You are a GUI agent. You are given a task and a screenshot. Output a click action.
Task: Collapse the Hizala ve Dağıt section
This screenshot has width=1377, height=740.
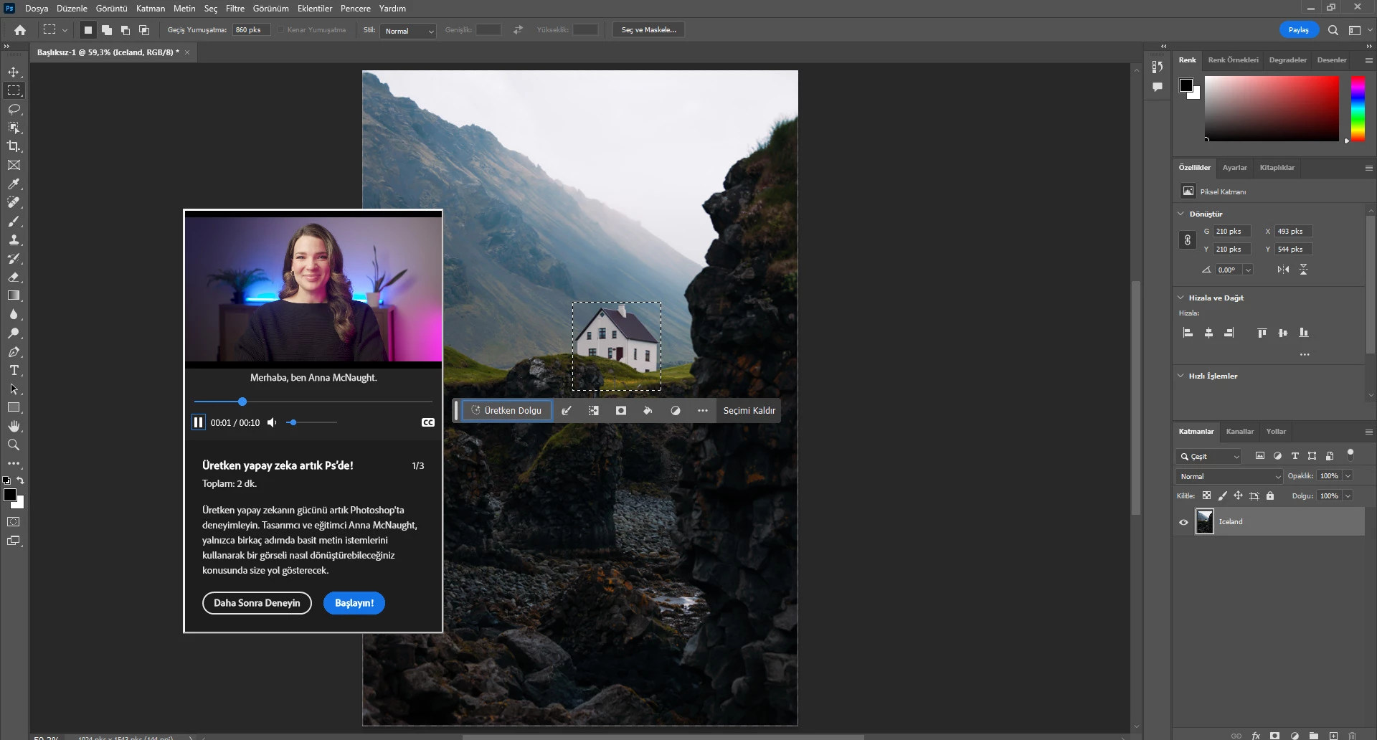[x=1181, y=298]
